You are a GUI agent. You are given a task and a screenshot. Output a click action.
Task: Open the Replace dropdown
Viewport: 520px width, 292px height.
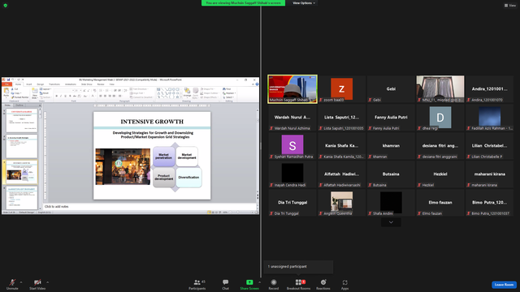[229, 93]
